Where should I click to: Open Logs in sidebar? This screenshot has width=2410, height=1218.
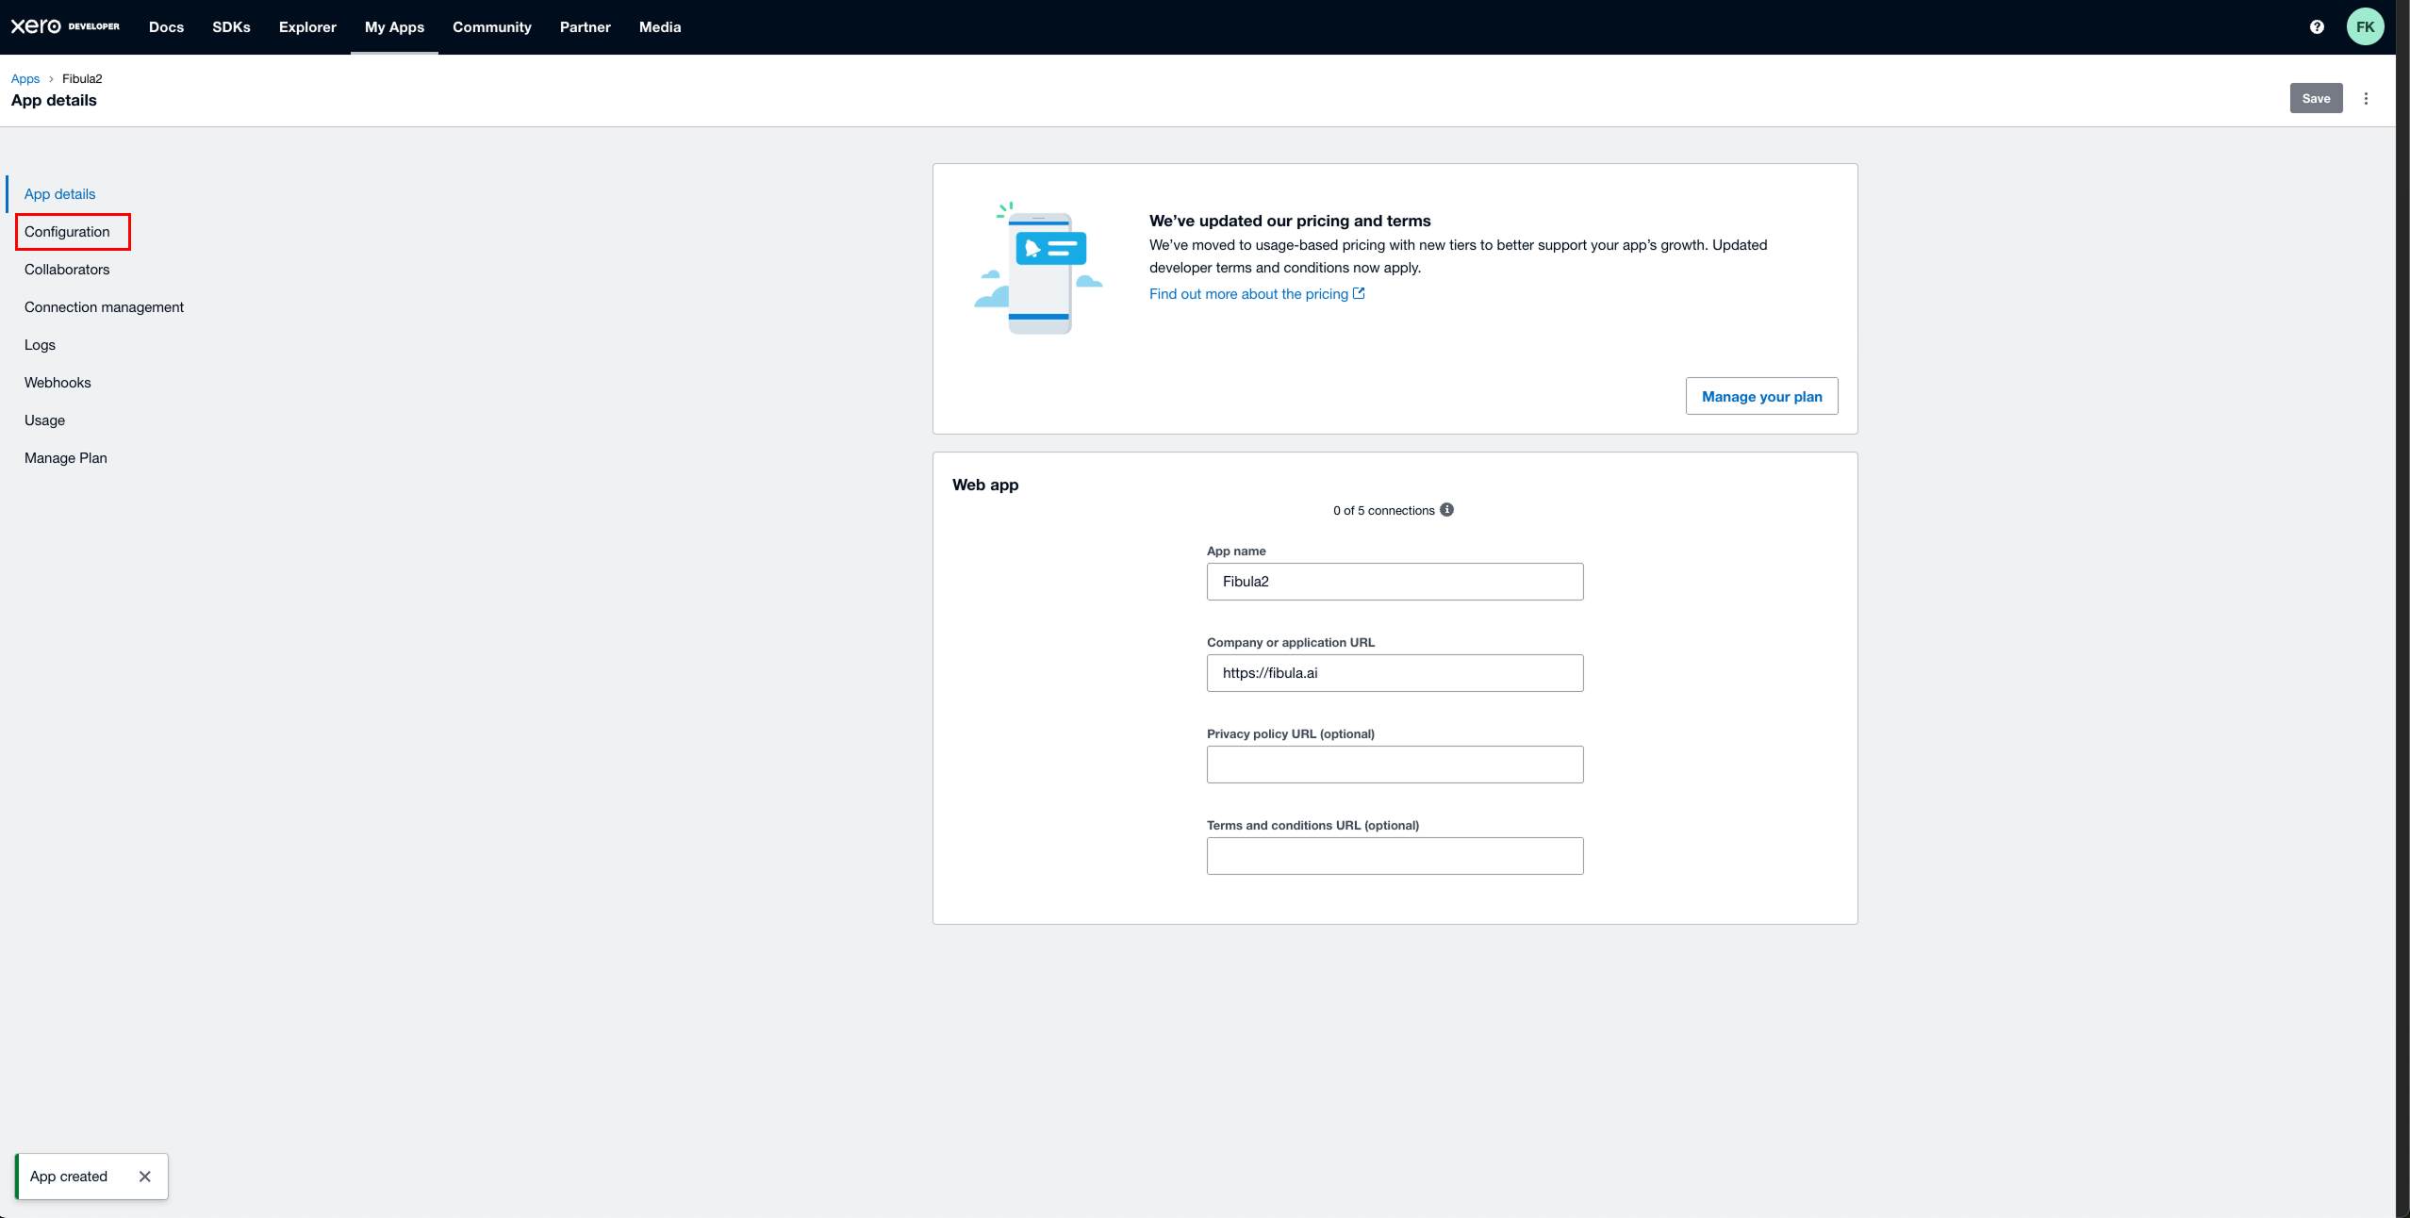[40, 345]
